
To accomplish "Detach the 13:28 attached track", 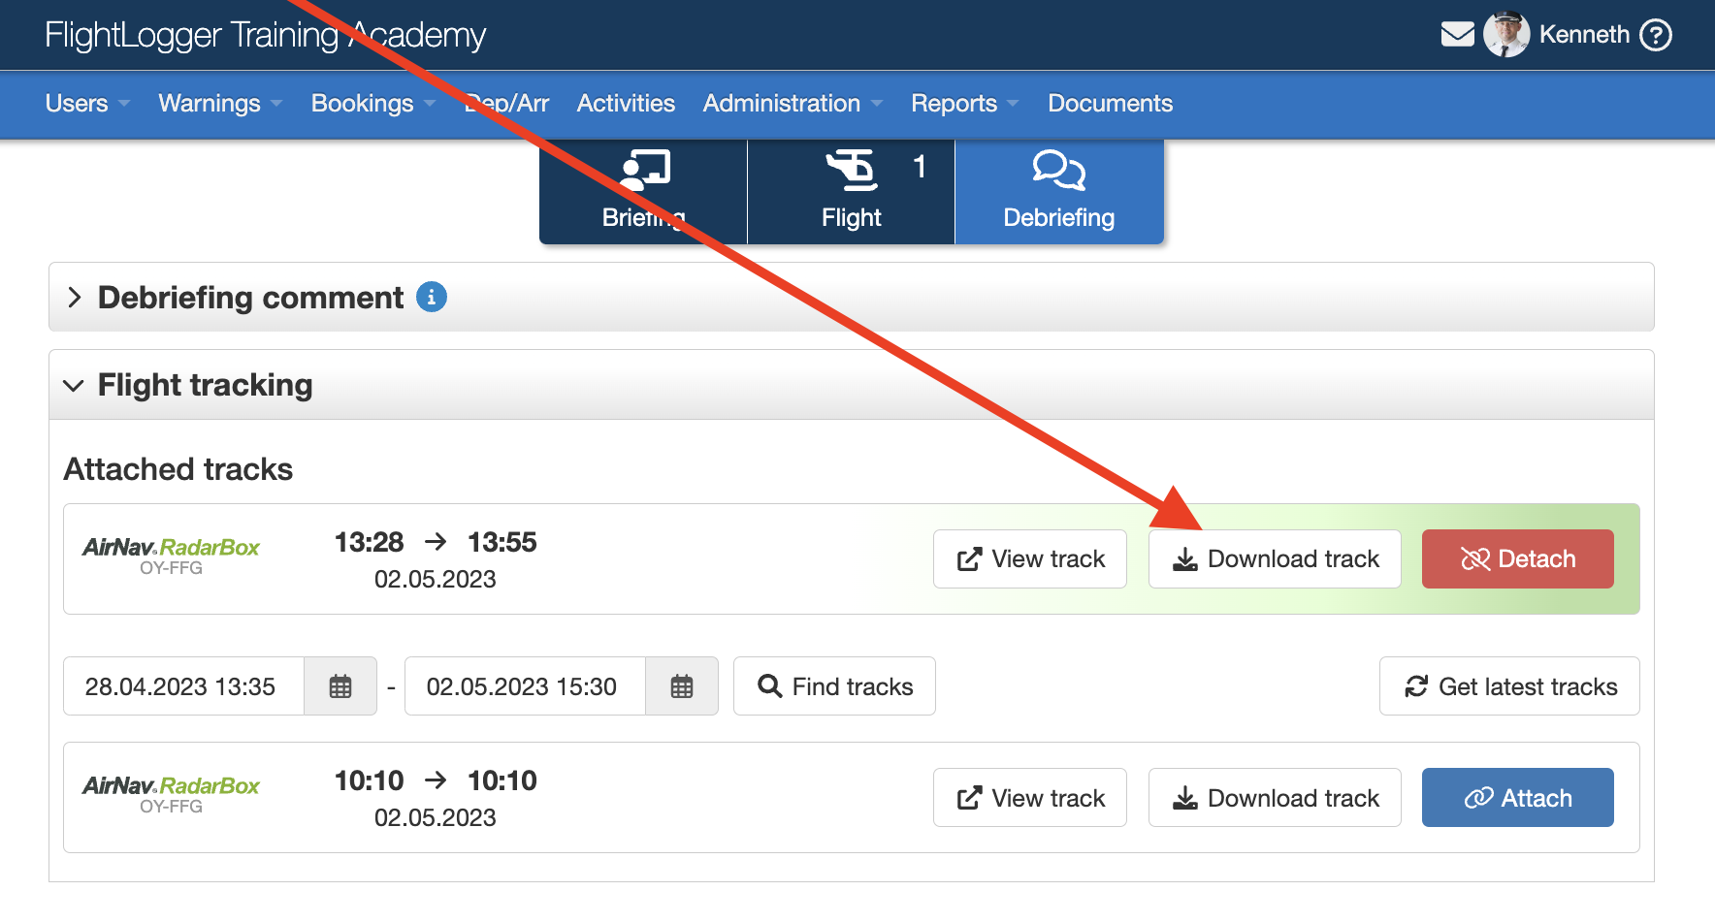I will point(1517,558).
